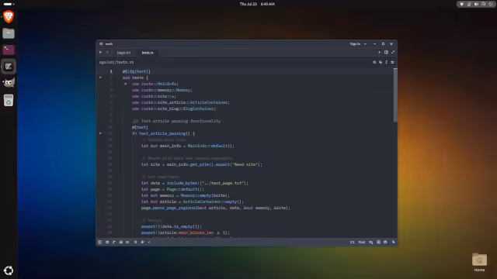This screenshot has width=497, height=279.
Task: Go forward using the right arrow in the tab bar
Action: [107, 53]
